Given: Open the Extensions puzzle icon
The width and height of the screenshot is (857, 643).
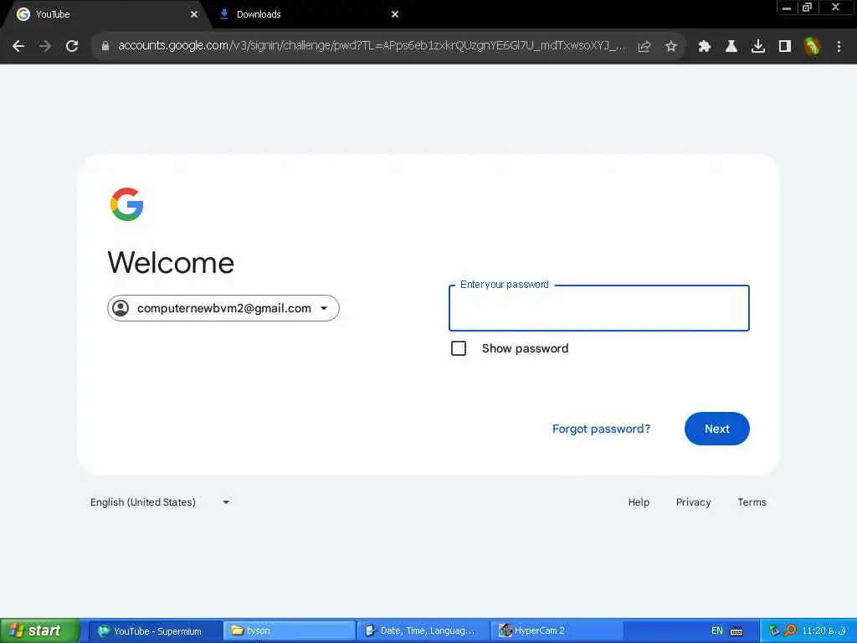Looking at the screenshot, I should [x=705, y=47].
